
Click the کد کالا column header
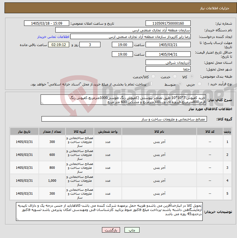click(210, 131)
